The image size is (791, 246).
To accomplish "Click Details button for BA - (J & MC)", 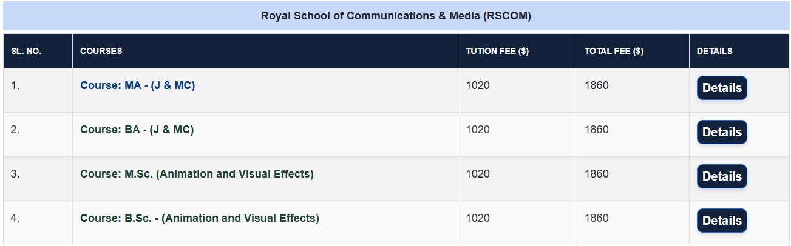I will tap(722, 133).
